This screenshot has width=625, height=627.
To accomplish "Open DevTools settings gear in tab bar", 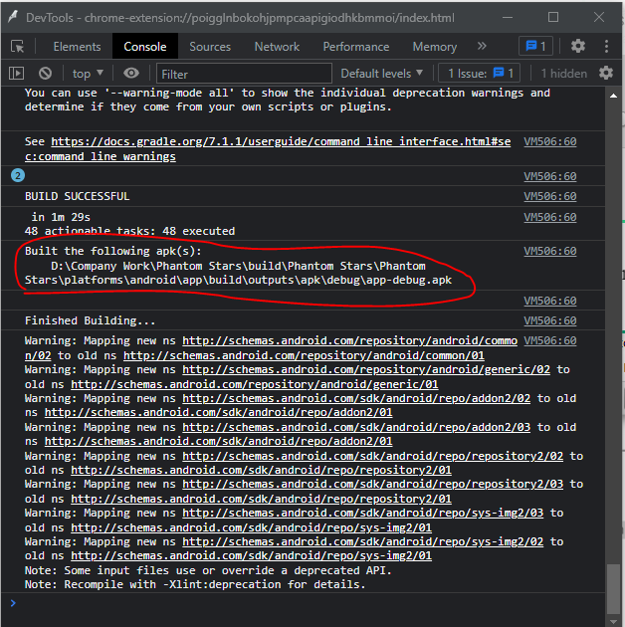I will 578,46.
